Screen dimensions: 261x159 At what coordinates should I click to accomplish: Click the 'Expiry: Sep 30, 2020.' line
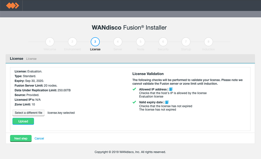[x=29, y=81]
